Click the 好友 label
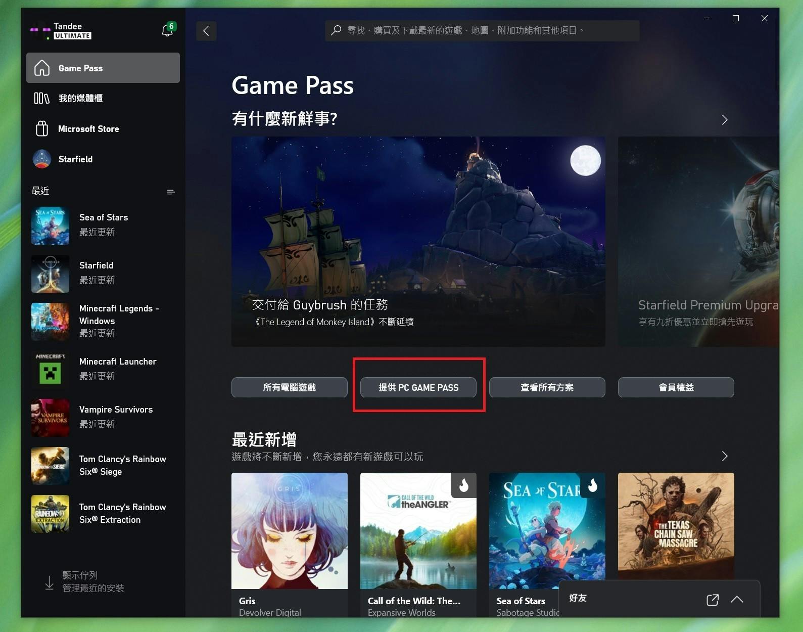The height and width of the screenshot is (632, 803). click(578, 598)
